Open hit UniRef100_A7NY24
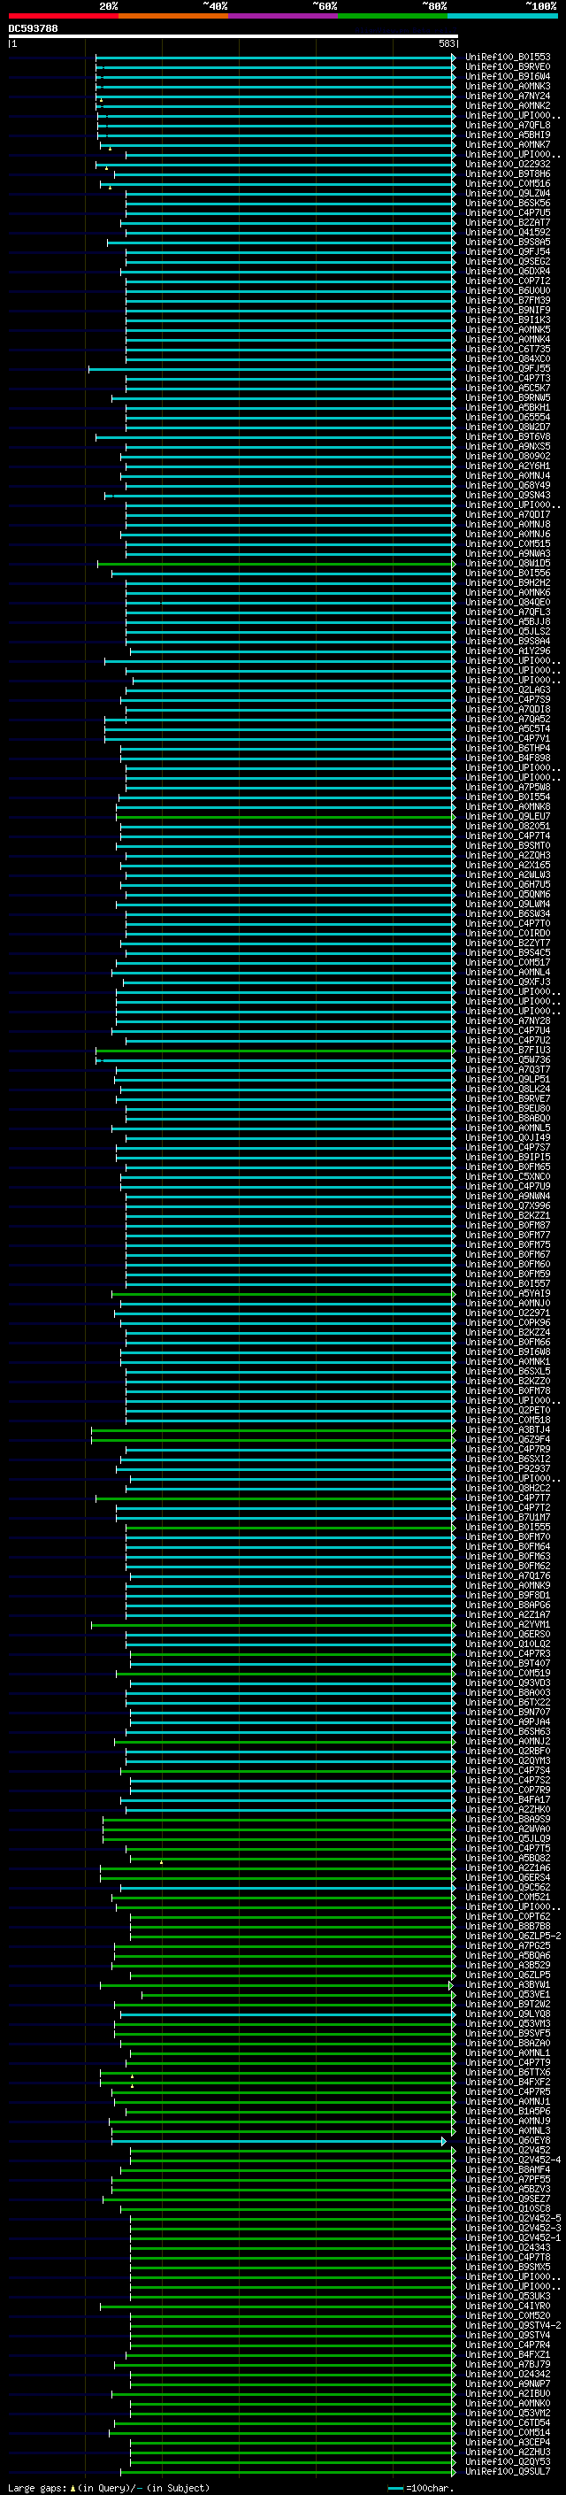The image size is (566, 2495). point(507,96)
